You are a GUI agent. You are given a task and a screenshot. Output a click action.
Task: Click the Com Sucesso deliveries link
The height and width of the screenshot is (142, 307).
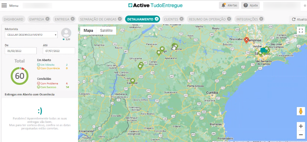tap(49, 87)
